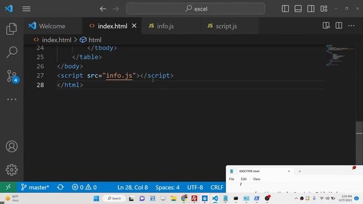Change file encoding UTF-8
The height and width of the screenshot is (204, 363).
tap(195, 187)
